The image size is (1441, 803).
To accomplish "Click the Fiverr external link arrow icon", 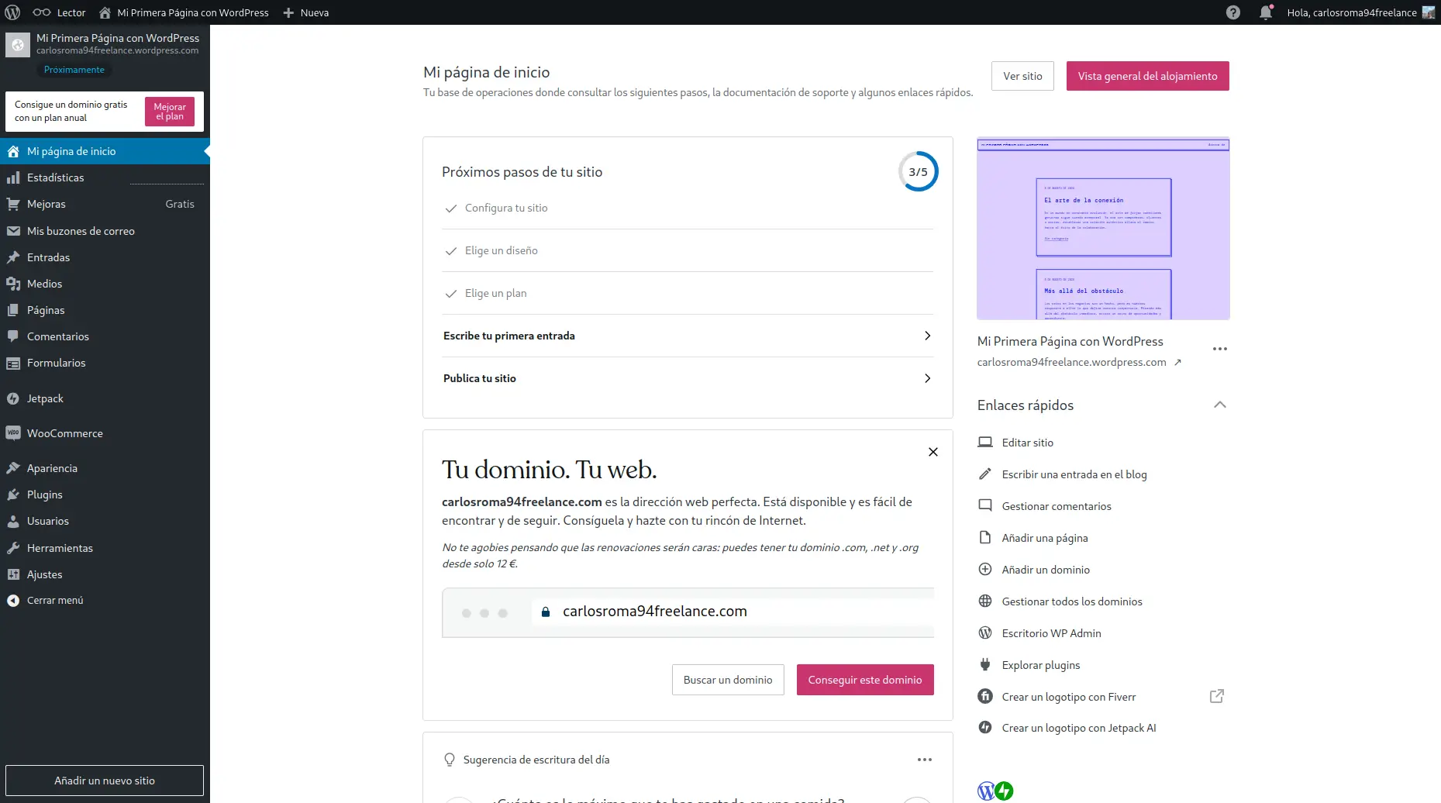I will click(1217, 696).
